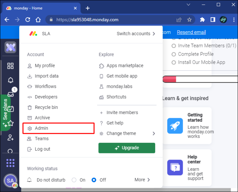
Task: Open the browser tab search chevron
Action: [188, 4]
